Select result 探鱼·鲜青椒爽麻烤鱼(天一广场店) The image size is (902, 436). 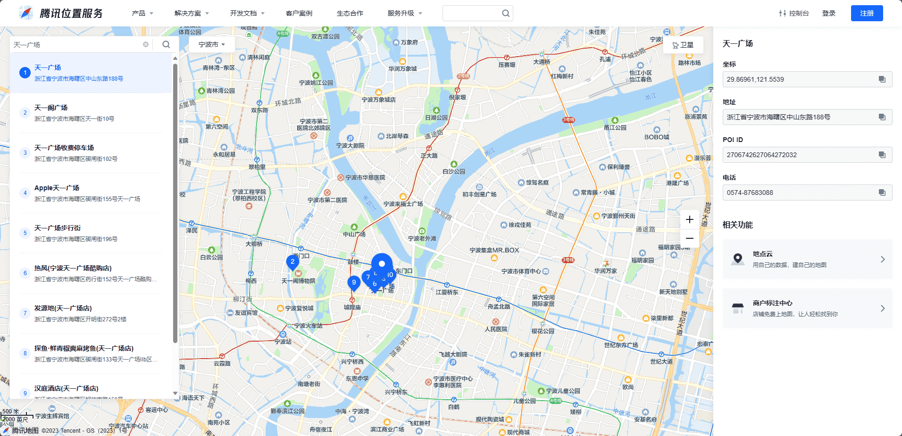tap(92, 353)
